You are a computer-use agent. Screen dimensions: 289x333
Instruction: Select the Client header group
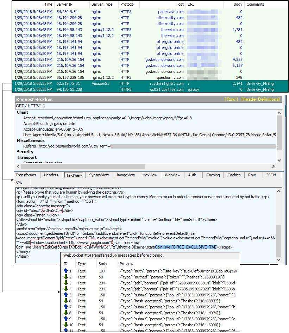(x=23, y=112)
